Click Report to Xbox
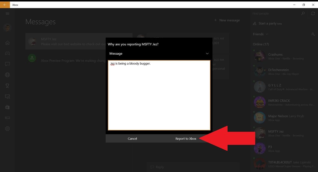 point(186,138)
